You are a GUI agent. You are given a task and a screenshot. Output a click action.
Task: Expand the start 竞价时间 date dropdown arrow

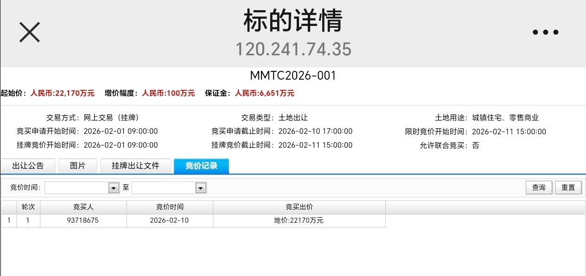(114, 188)
